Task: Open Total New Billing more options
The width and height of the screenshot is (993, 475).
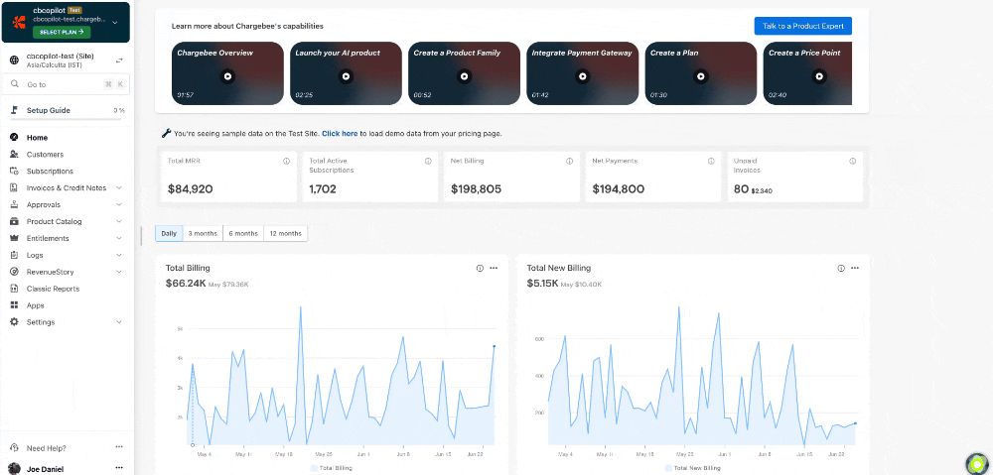Action: coord(855,268)
